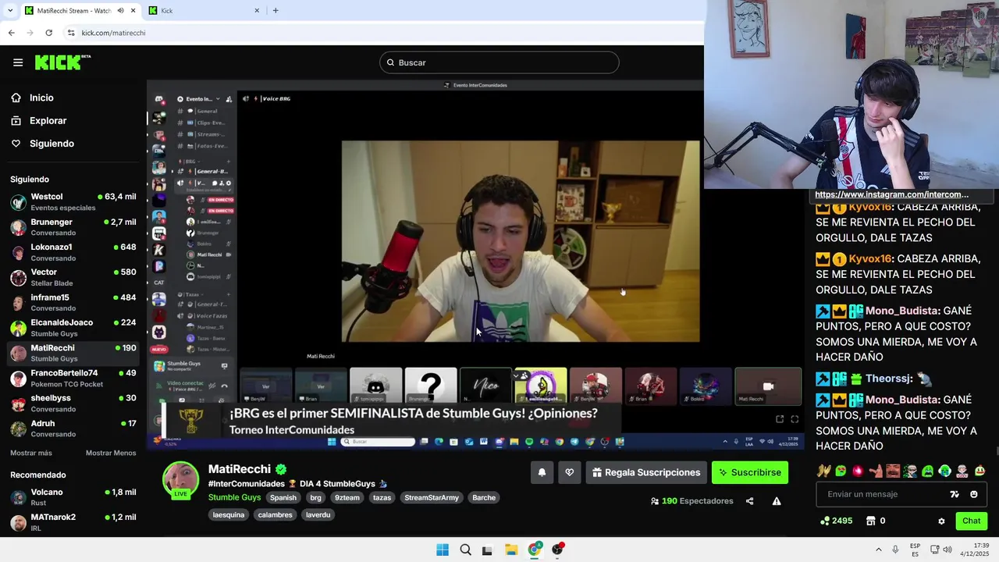Select the Spanish tag
Viewport: 999px width, 562px height.
283,497
